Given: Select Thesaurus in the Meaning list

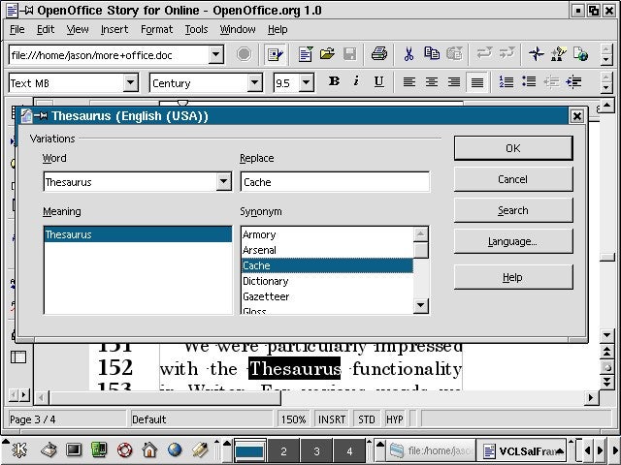Looking at the screenshot, I should coord(138,234).
